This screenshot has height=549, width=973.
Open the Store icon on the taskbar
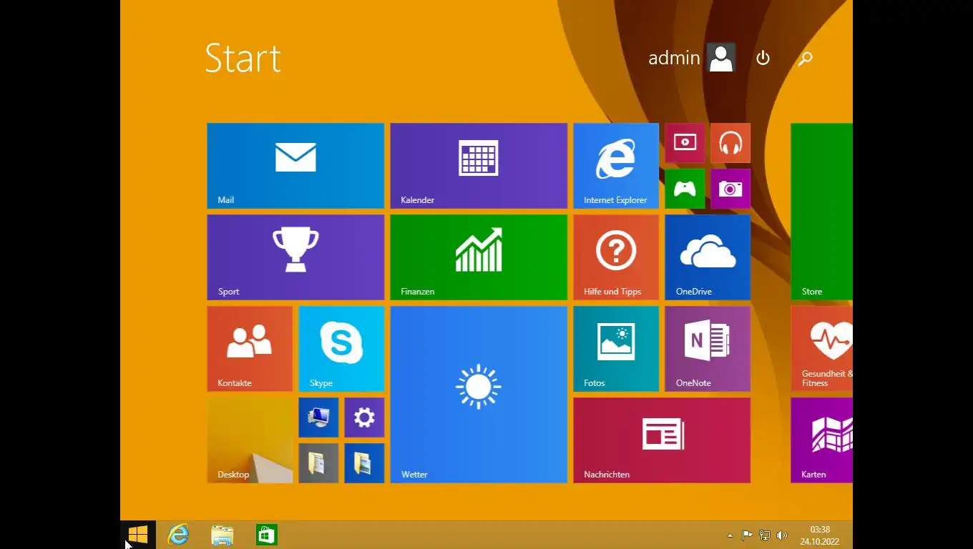coord(267,535)
